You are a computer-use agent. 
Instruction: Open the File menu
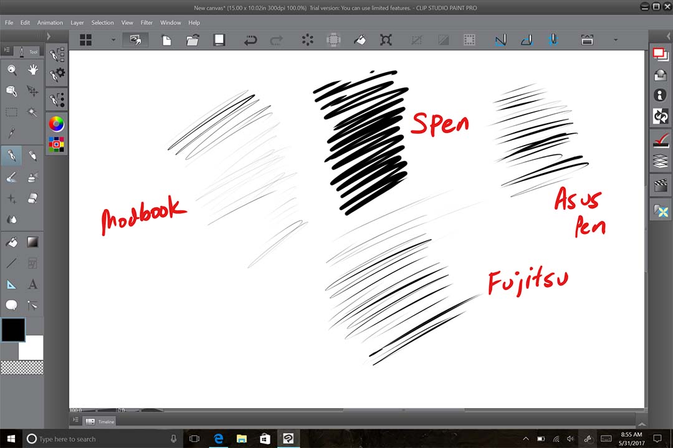click(x=9, y=23)
